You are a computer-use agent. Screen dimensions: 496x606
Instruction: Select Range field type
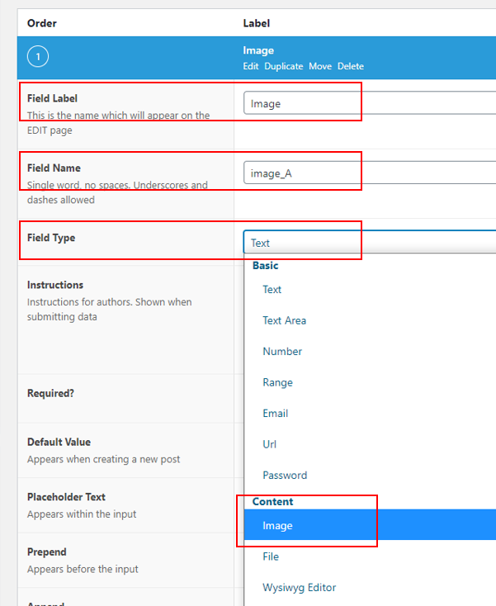click(278, 382)
